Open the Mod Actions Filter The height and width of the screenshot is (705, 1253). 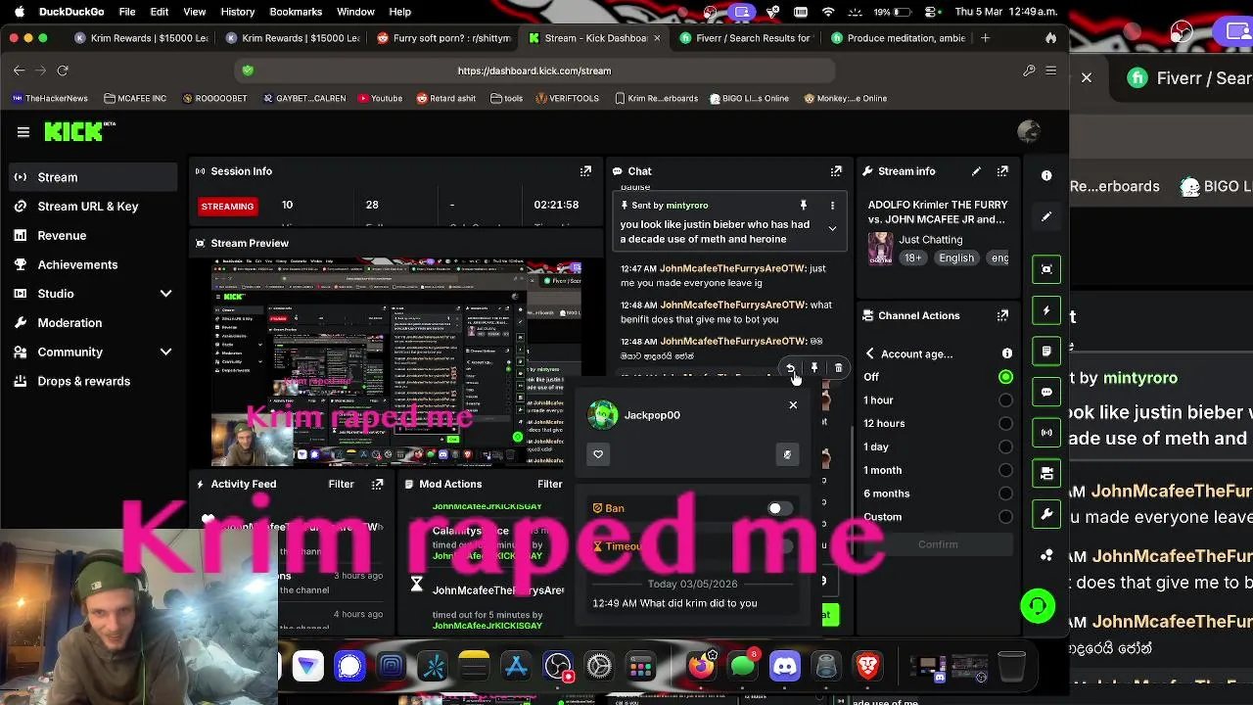click(x=549, y=484)
